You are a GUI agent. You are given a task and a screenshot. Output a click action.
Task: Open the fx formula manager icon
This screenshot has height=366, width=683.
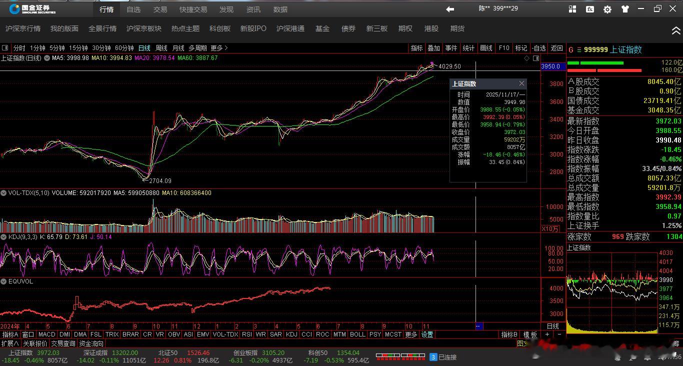point(590,9)
